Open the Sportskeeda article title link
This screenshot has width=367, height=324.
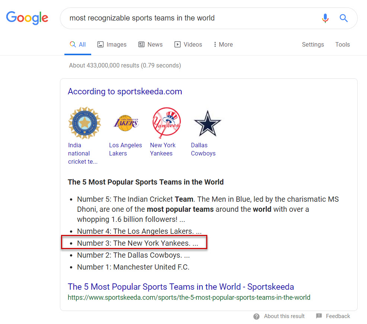coord(181,287)
